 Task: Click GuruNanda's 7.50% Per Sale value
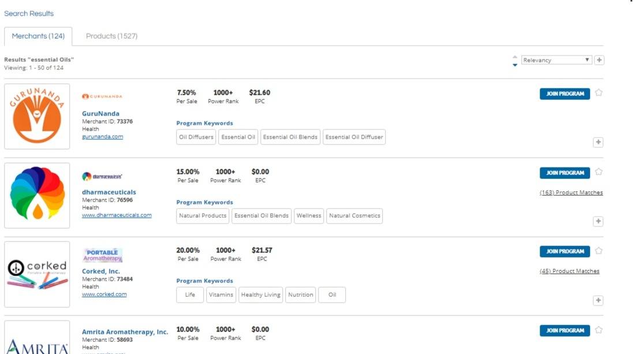pos(186,93)
